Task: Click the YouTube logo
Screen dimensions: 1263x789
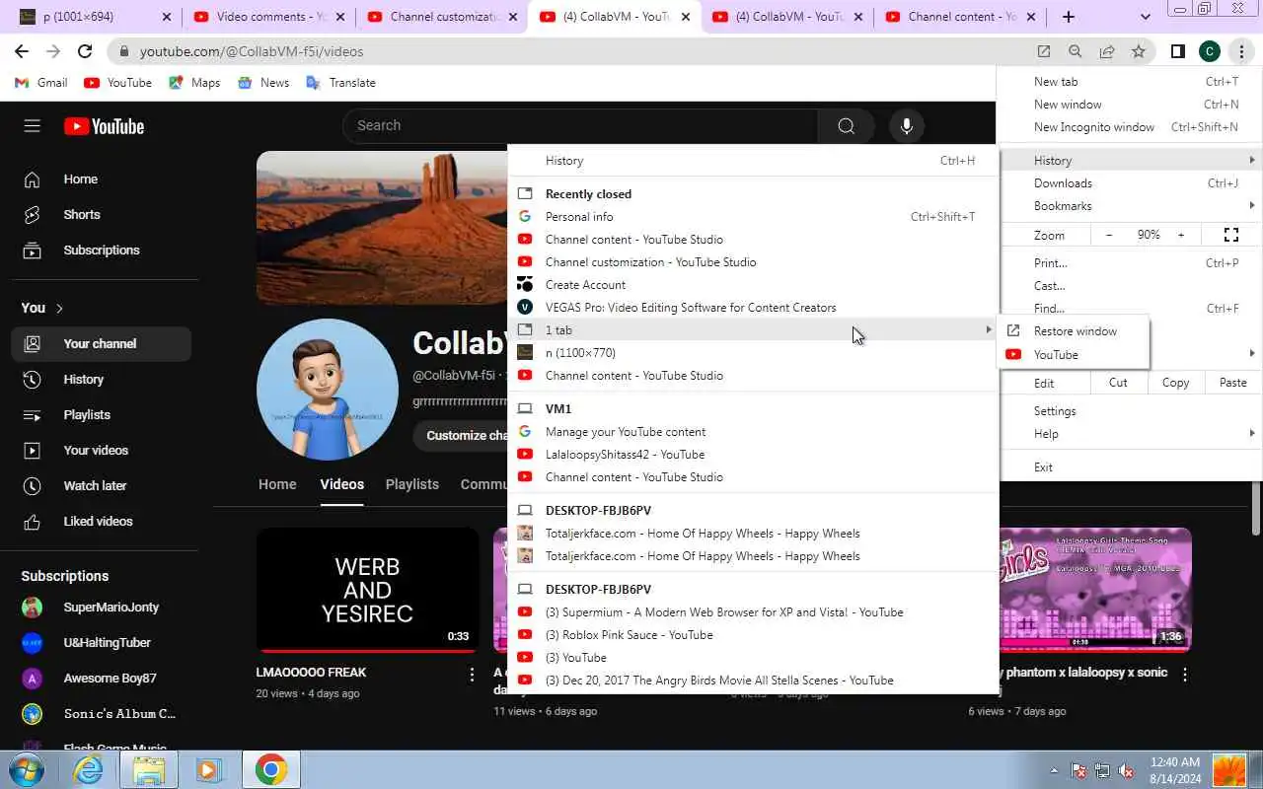Action: point(104,125)
